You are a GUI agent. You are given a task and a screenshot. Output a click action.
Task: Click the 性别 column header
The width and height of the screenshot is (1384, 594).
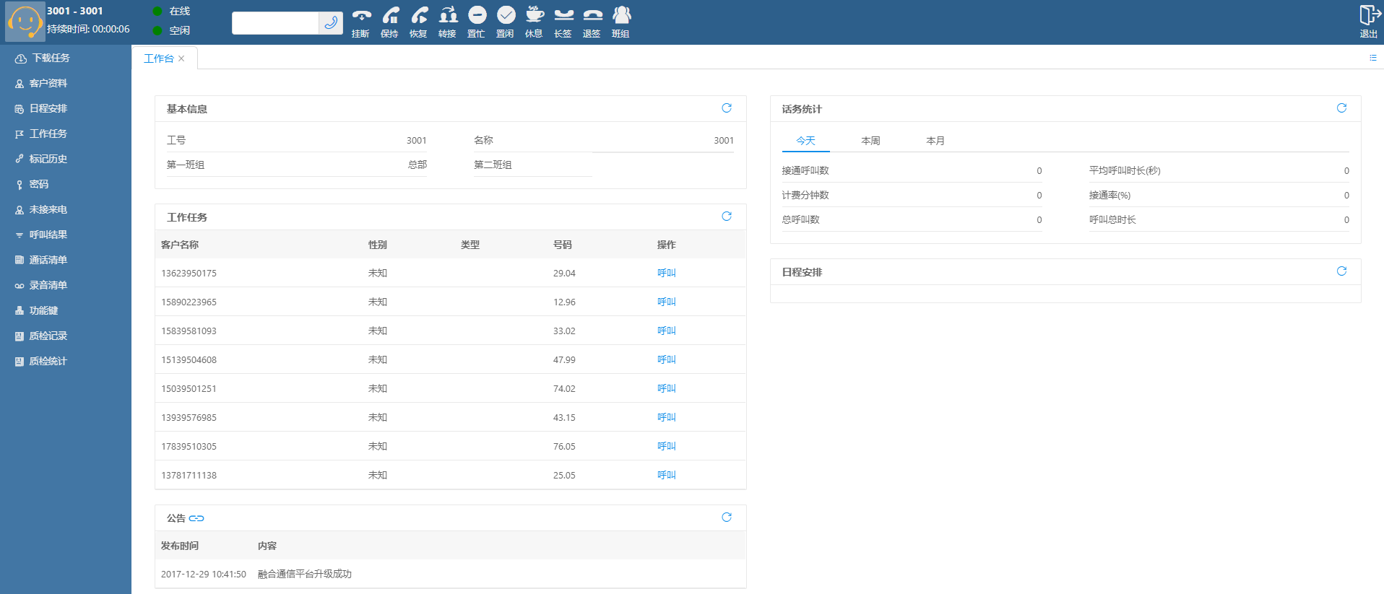378,245
